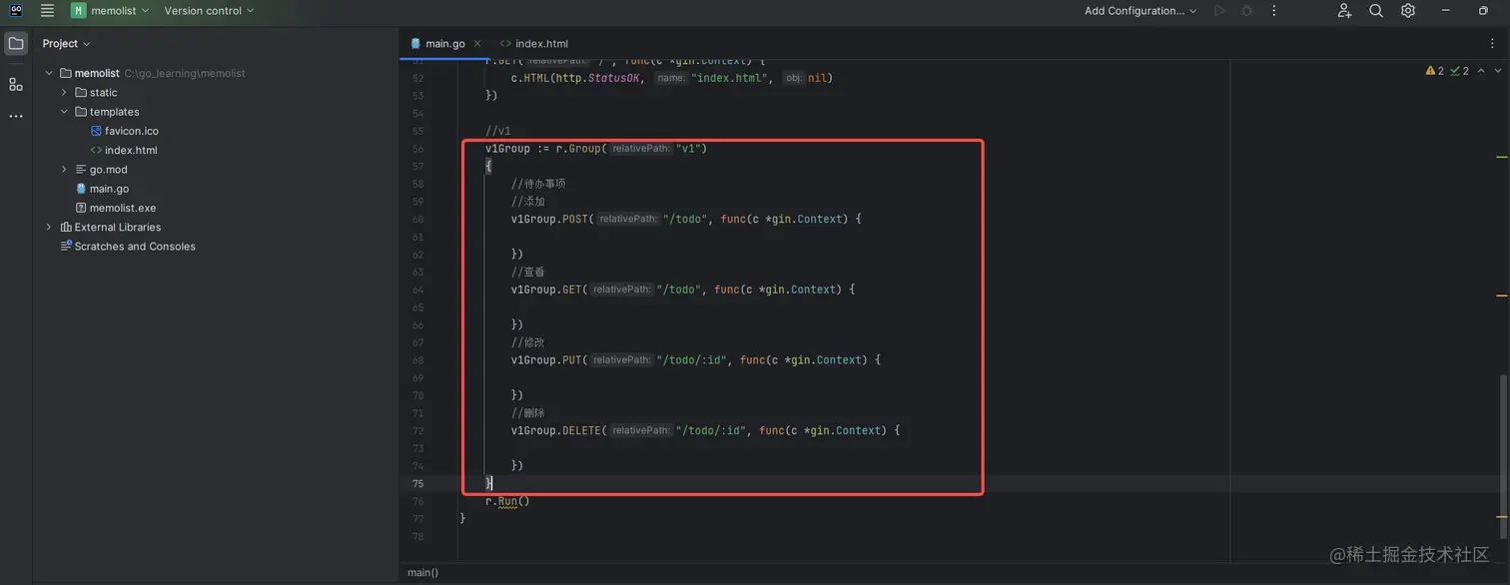Click line number 56 in the gutter
1510x585 pixels.
[x=417, y=149]
